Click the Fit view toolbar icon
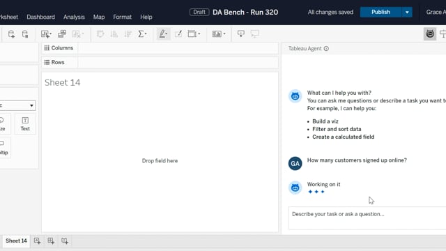The width and height of the screenshot is (446, 251). pos(192,34)
